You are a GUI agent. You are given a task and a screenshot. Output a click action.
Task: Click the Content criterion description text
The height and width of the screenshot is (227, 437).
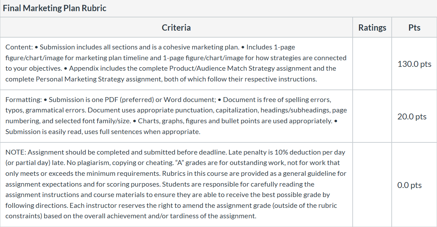[x=176, y=63]
